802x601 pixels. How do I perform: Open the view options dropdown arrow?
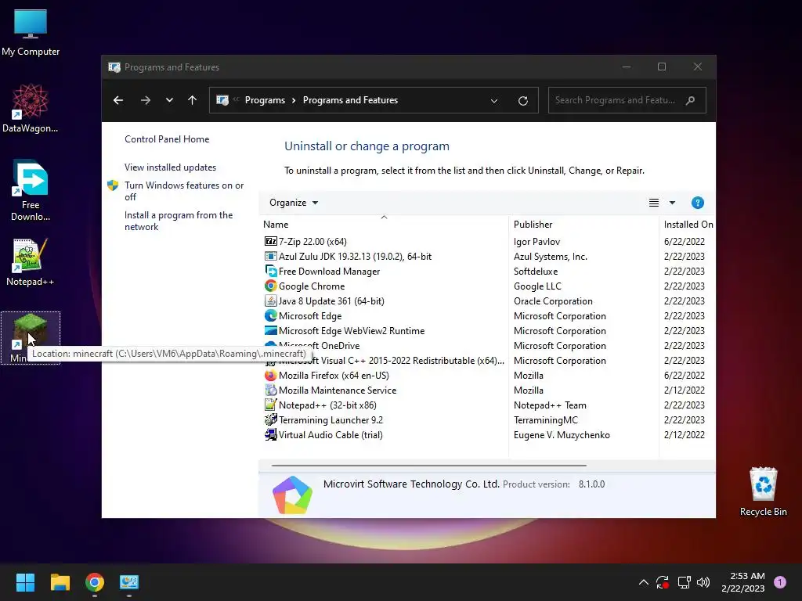coord(672,203)
